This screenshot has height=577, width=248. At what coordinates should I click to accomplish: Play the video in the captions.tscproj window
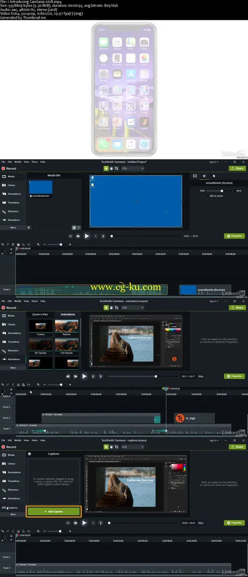(x=84, y=522)
